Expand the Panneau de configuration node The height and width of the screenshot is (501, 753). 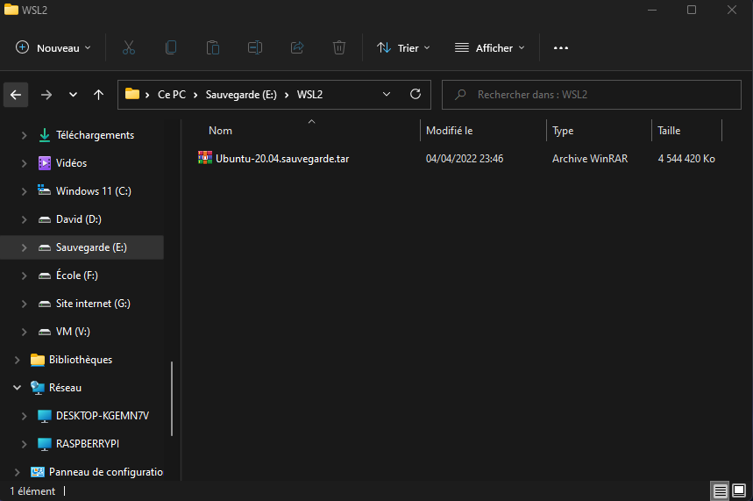click(x=18, y=472)
